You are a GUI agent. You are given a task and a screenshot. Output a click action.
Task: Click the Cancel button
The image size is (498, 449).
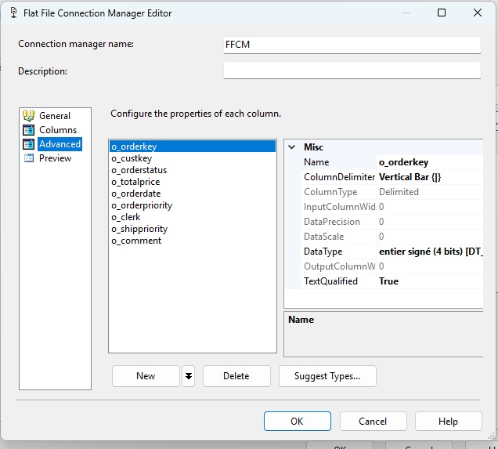(x=373, y=422)
